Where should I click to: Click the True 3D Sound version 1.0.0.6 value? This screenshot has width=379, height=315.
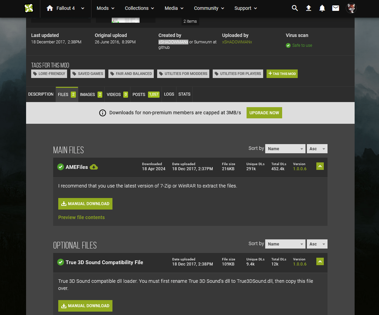[300, 264]
